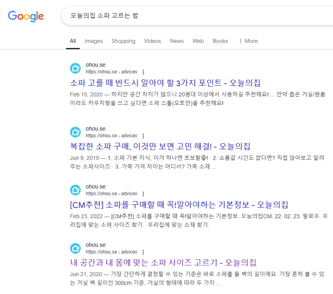This screenshot has width=333, height=294.
Task: Click ohou.se site name above 내 공간과 내 몸에 result
Action: pos(95,245)
